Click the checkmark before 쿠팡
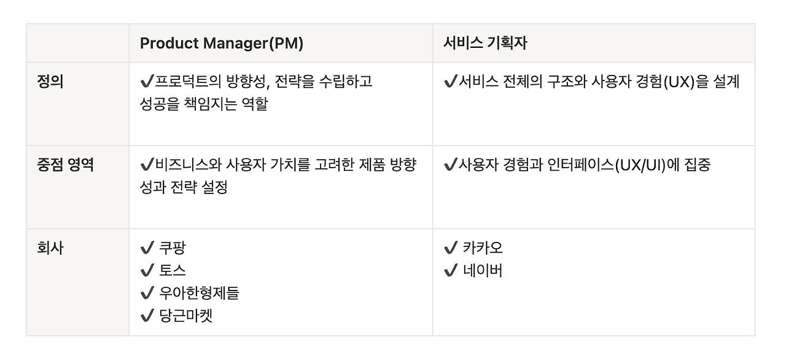This screenshot has height=355, width=786. pos(147,248)
